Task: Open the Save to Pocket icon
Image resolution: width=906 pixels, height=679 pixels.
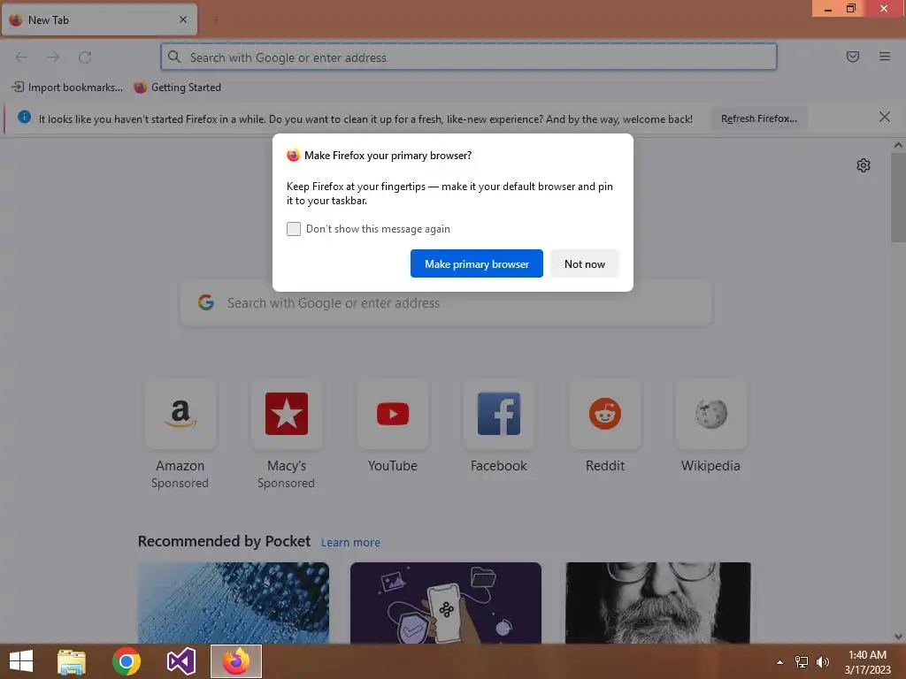Action: click(x=853, y=57)
